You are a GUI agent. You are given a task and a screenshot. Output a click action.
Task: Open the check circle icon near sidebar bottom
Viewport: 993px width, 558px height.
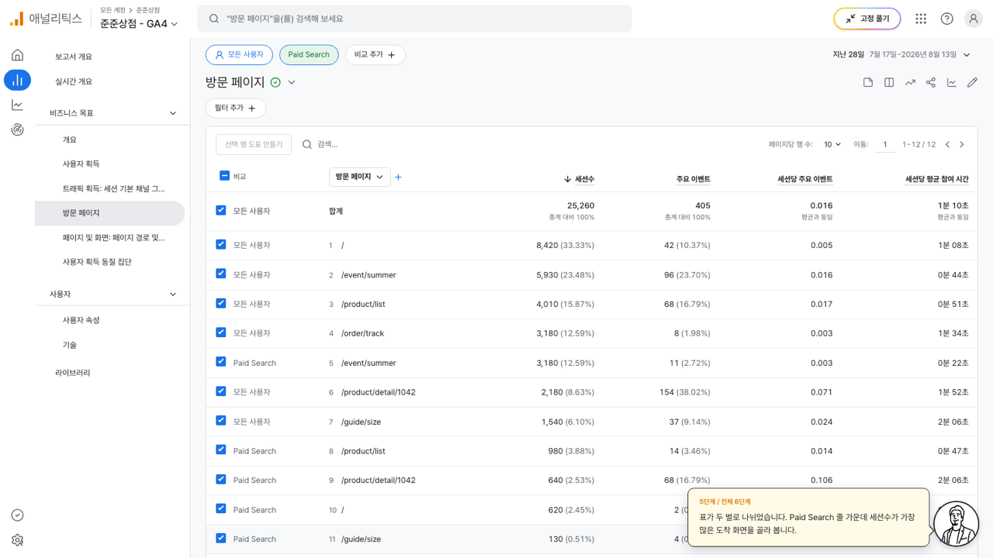click(17, 515)
